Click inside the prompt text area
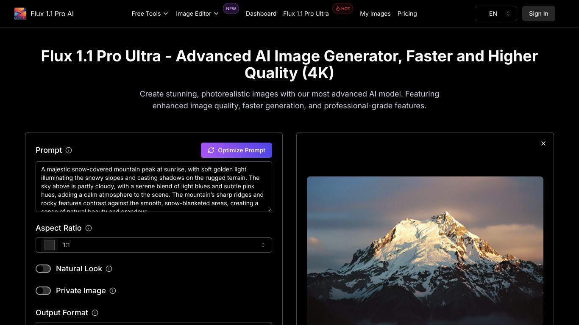The image size is (579, 325). (x=154, y=187)
